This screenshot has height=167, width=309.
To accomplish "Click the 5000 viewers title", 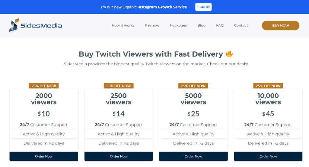I will coord(193,99).
